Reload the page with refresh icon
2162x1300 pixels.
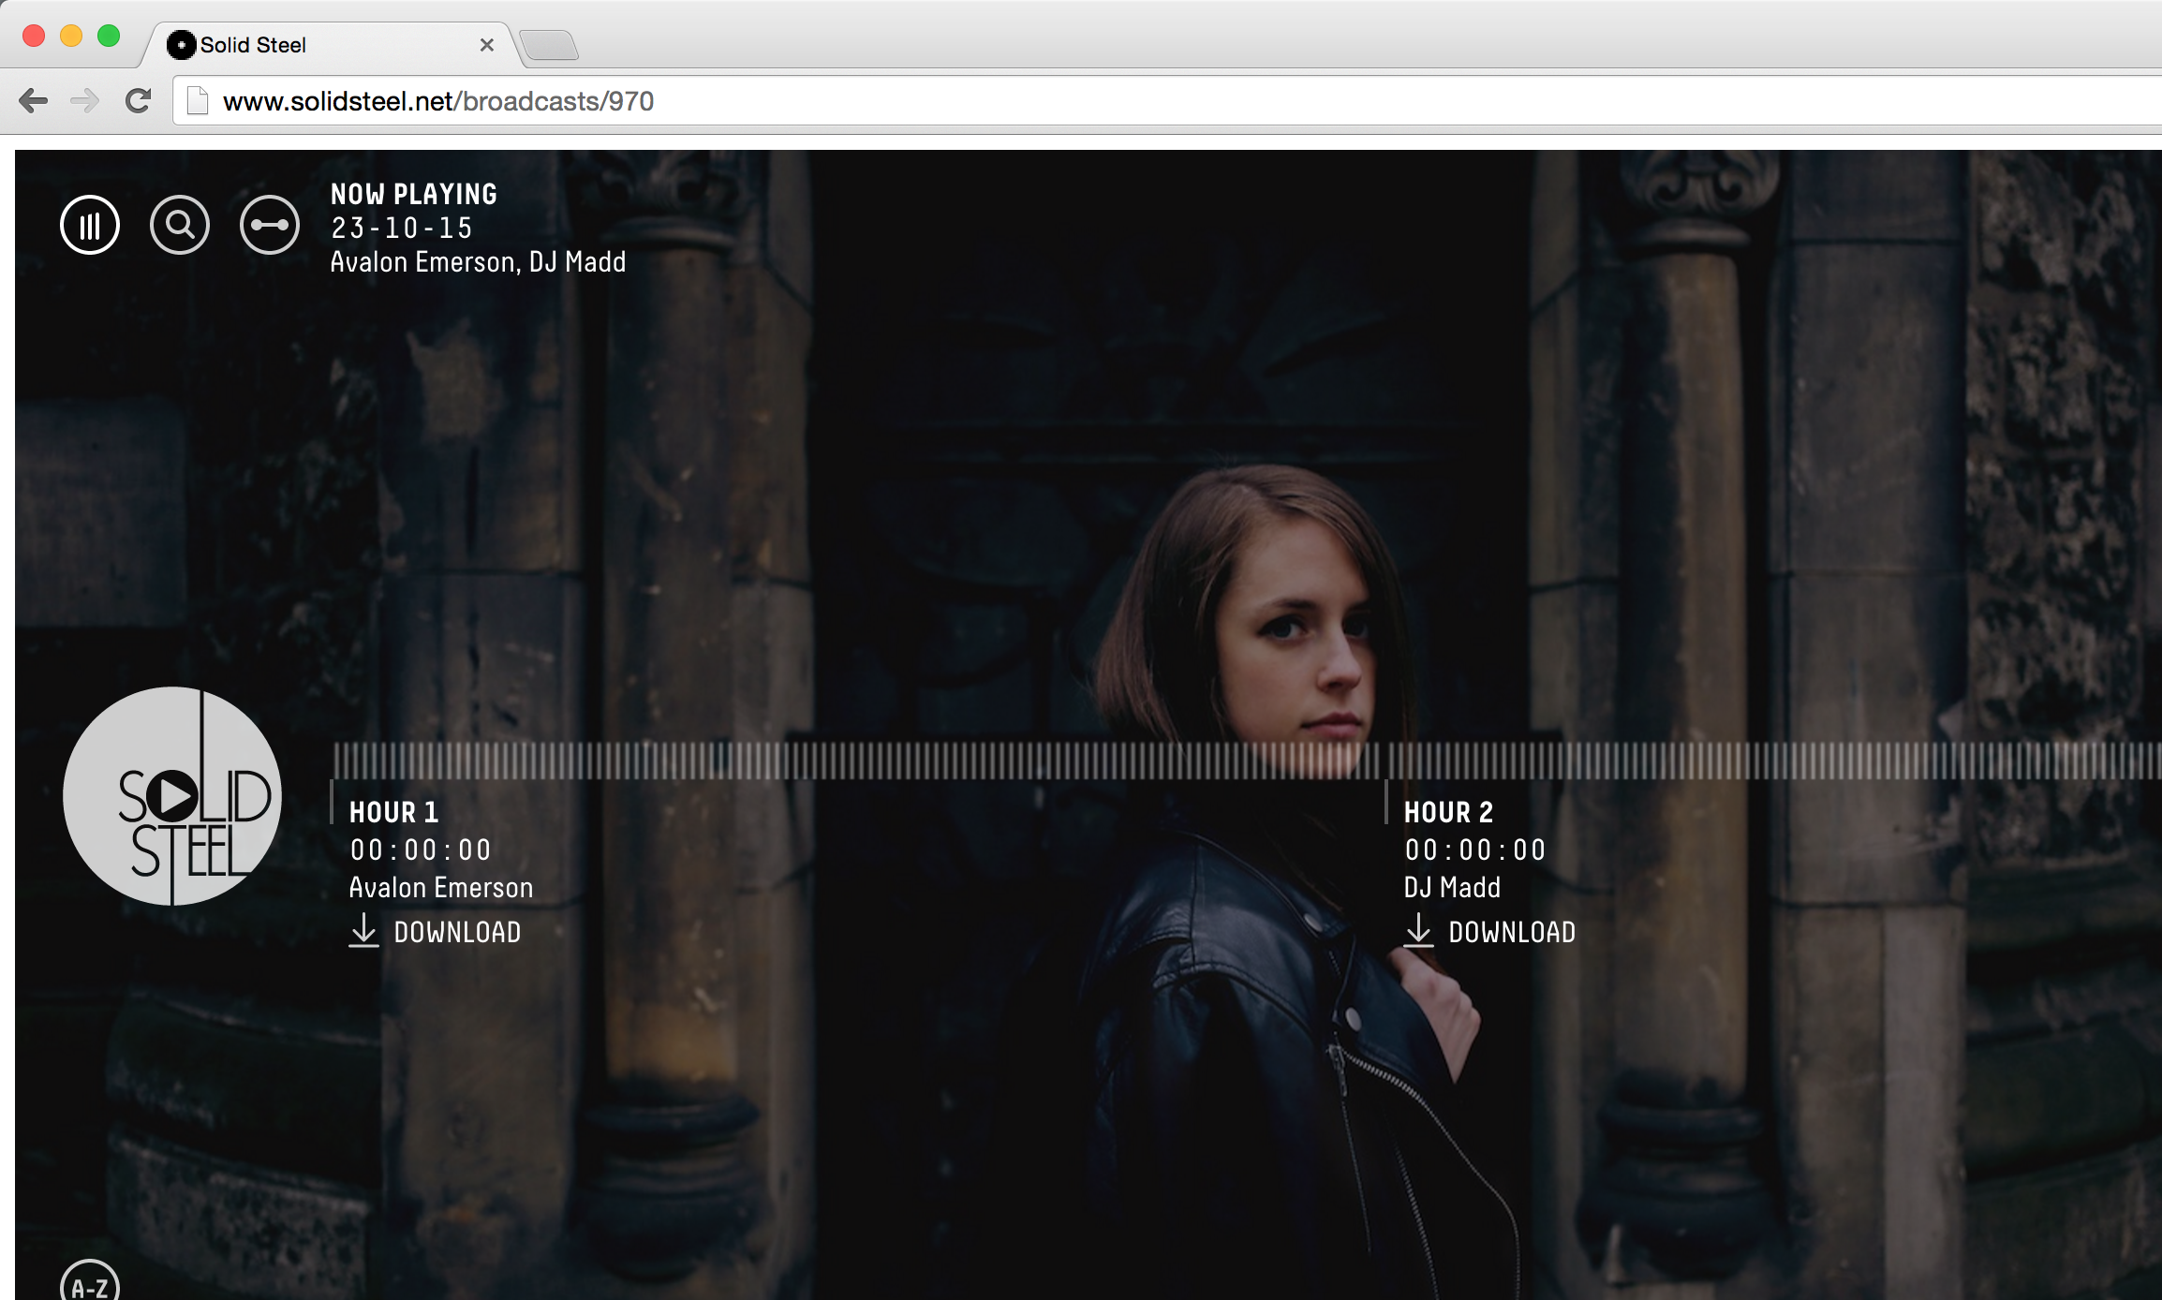pos(139,100)
